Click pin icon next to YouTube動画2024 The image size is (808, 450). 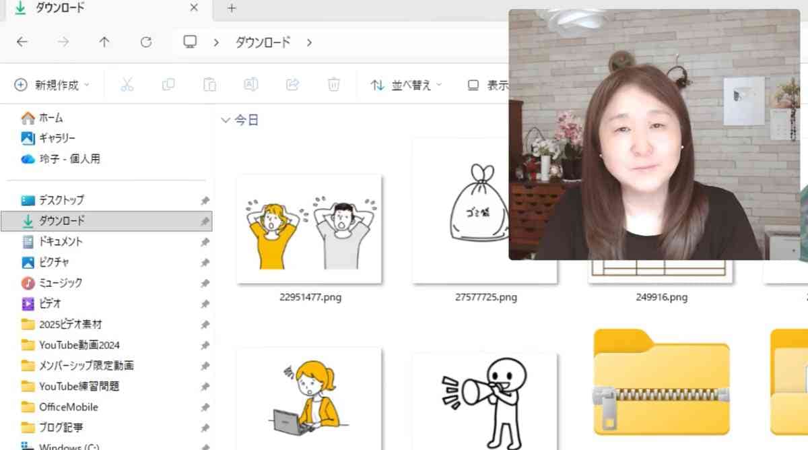tap(205, 346)
